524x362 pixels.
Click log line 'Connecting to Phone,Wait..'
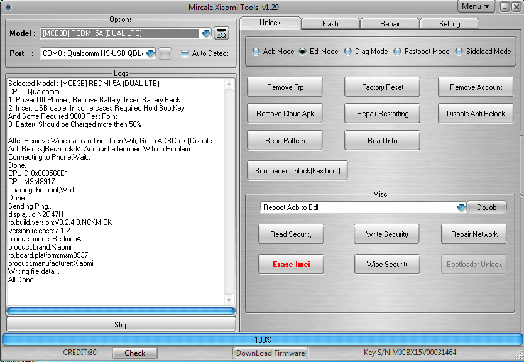click(49, 157)
